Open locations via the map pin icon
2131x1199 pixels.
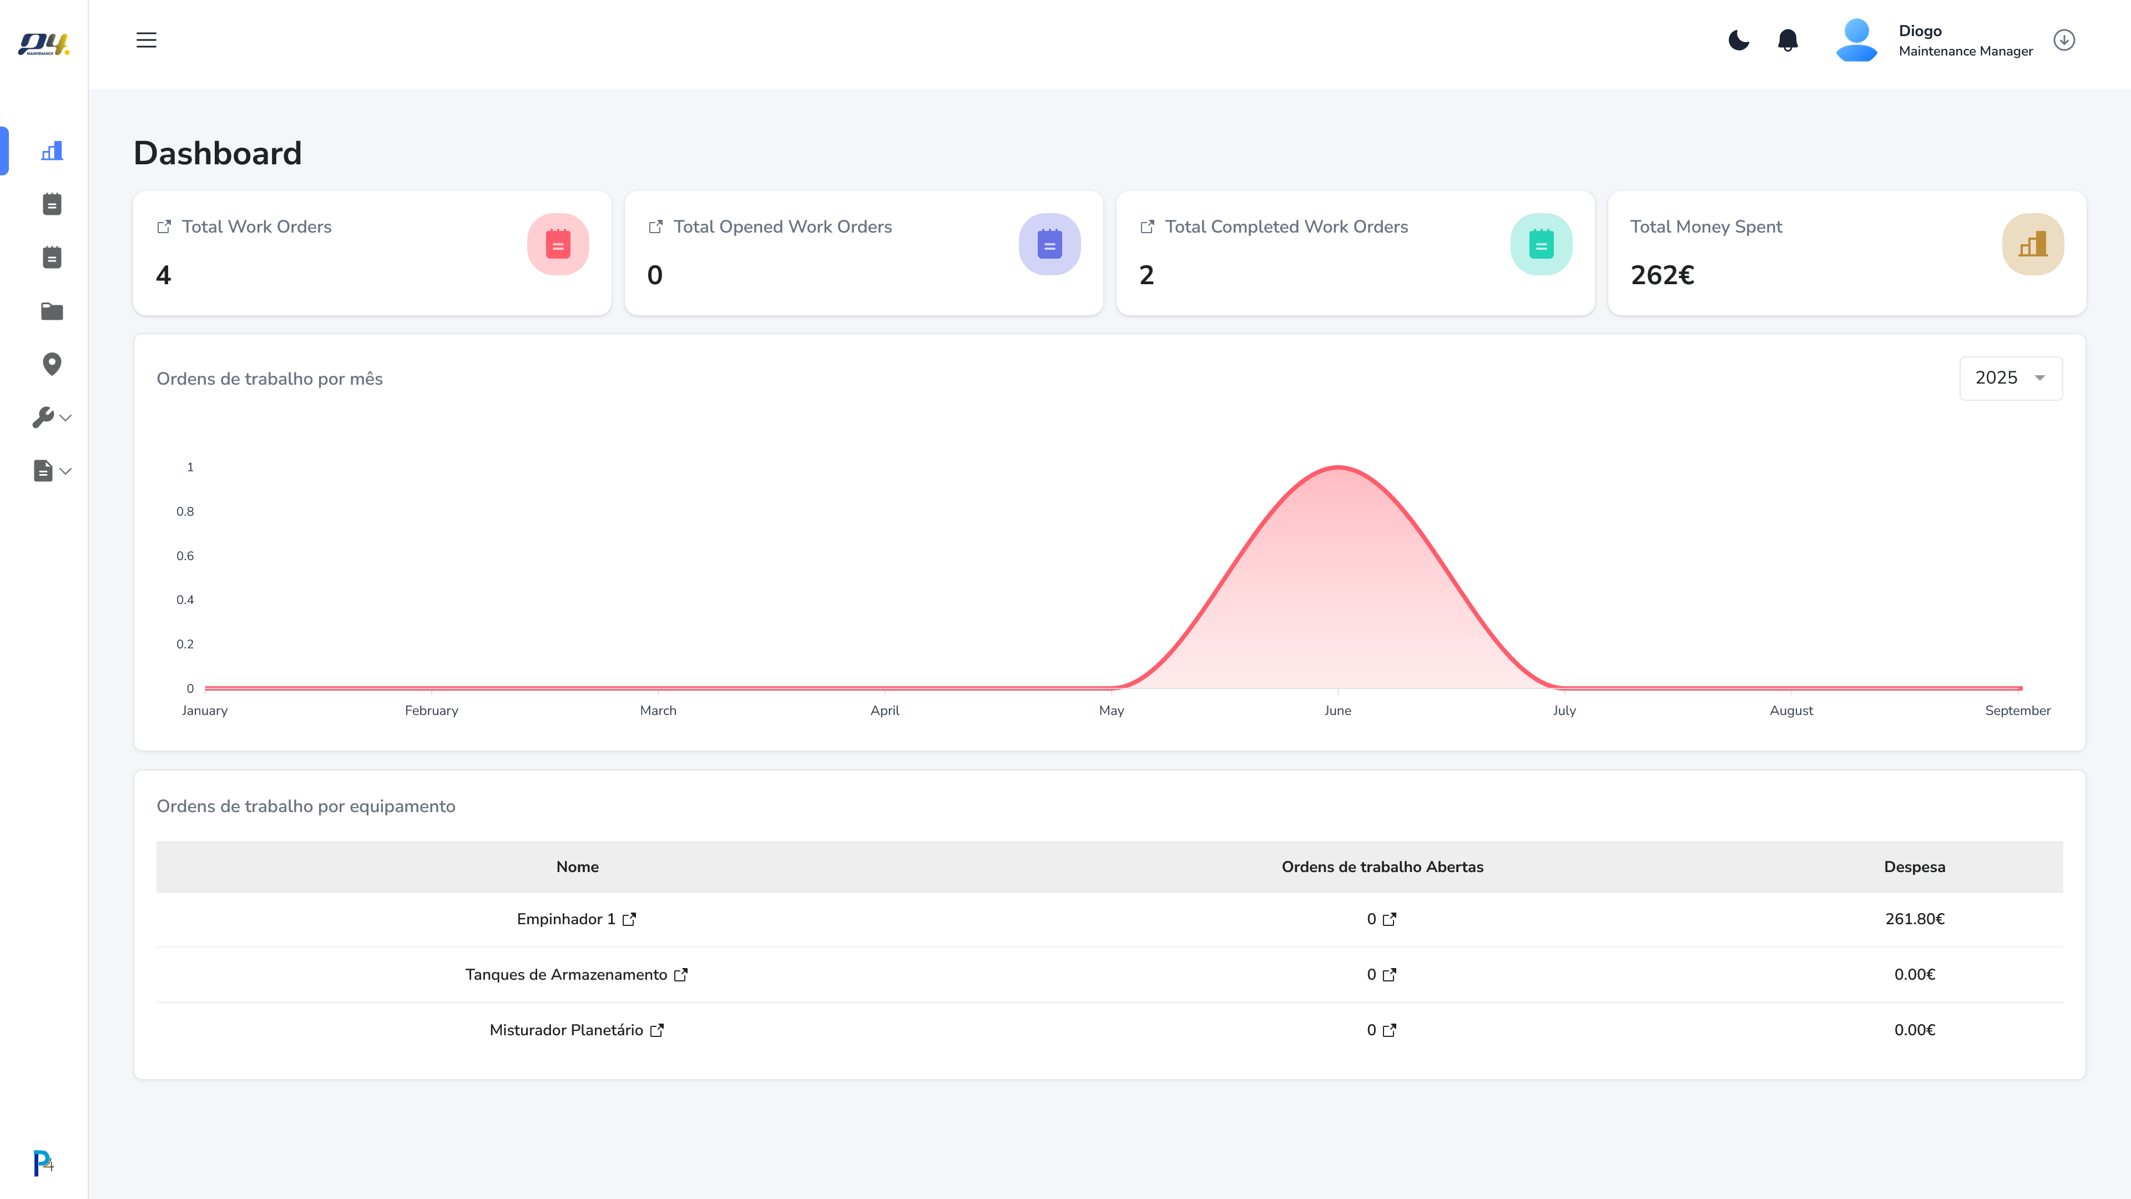[x=52, y=364]
